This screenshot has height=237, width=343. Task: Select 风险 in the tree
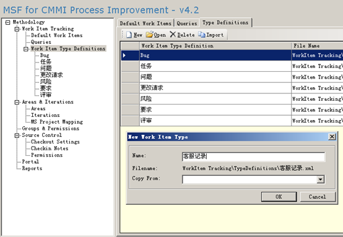[x=45, y=82]
